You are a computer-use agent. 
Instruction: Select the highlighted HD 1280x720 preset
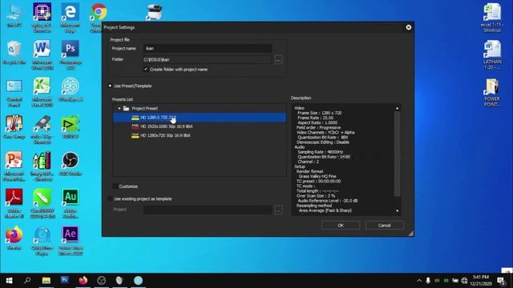(x=200, y=118)
